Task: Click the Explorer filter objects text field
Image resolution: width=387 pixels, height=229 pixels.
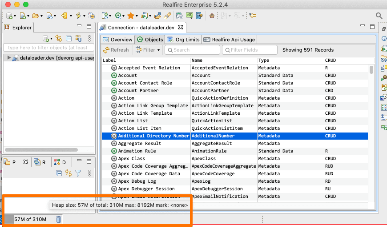Action: click(48, 48)
